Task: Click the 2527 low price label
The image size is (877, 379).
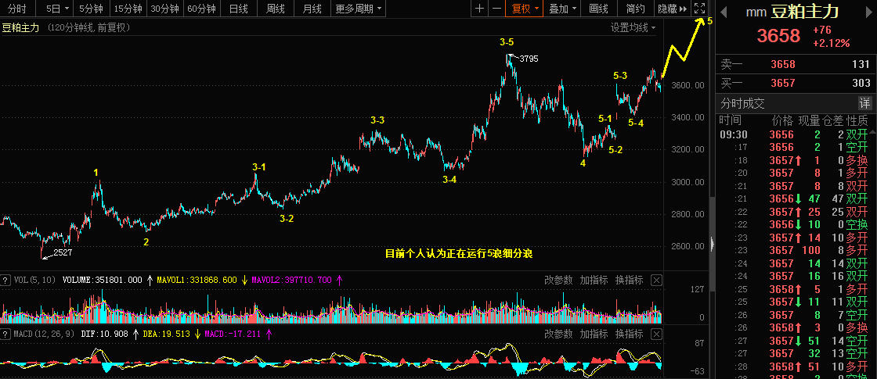Action: [x=63, y=253]
